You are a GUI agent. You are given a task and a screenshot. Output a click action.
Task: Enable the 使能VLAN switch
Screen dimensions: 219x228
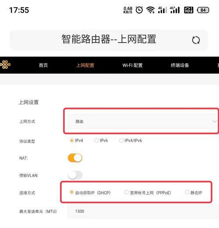pyautogui.click(x=75, y=175)
